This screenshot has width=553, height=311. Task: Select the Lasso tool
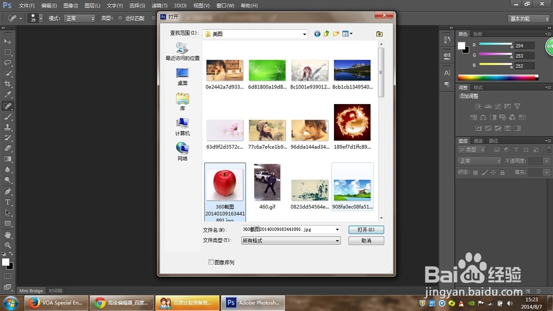[x=7, y=63]
